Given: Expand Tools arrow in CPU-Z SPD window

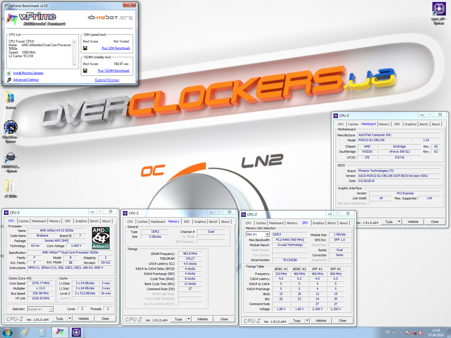Looking at the screenshot, I should (x=307, y=321).
